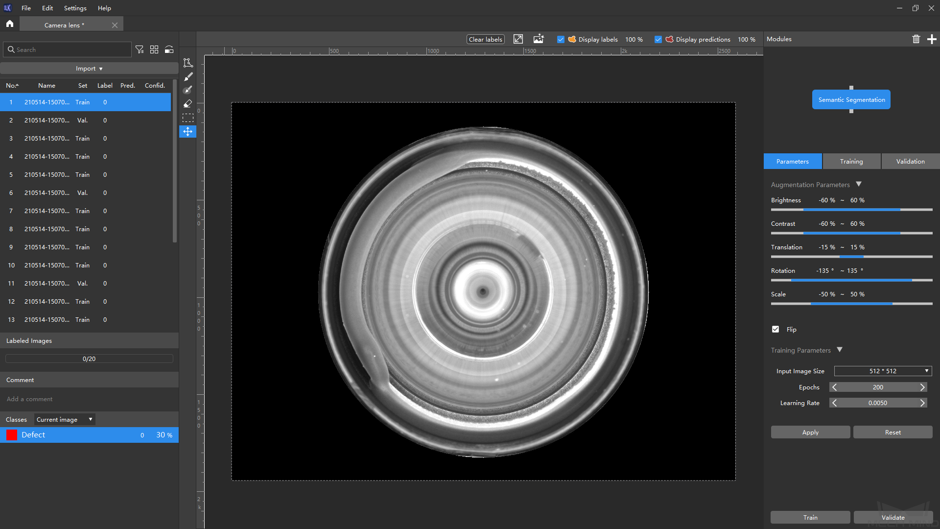Increase Epochs with right arrow
The width and height of the screenshot is (940, 529).
point(922,387)
